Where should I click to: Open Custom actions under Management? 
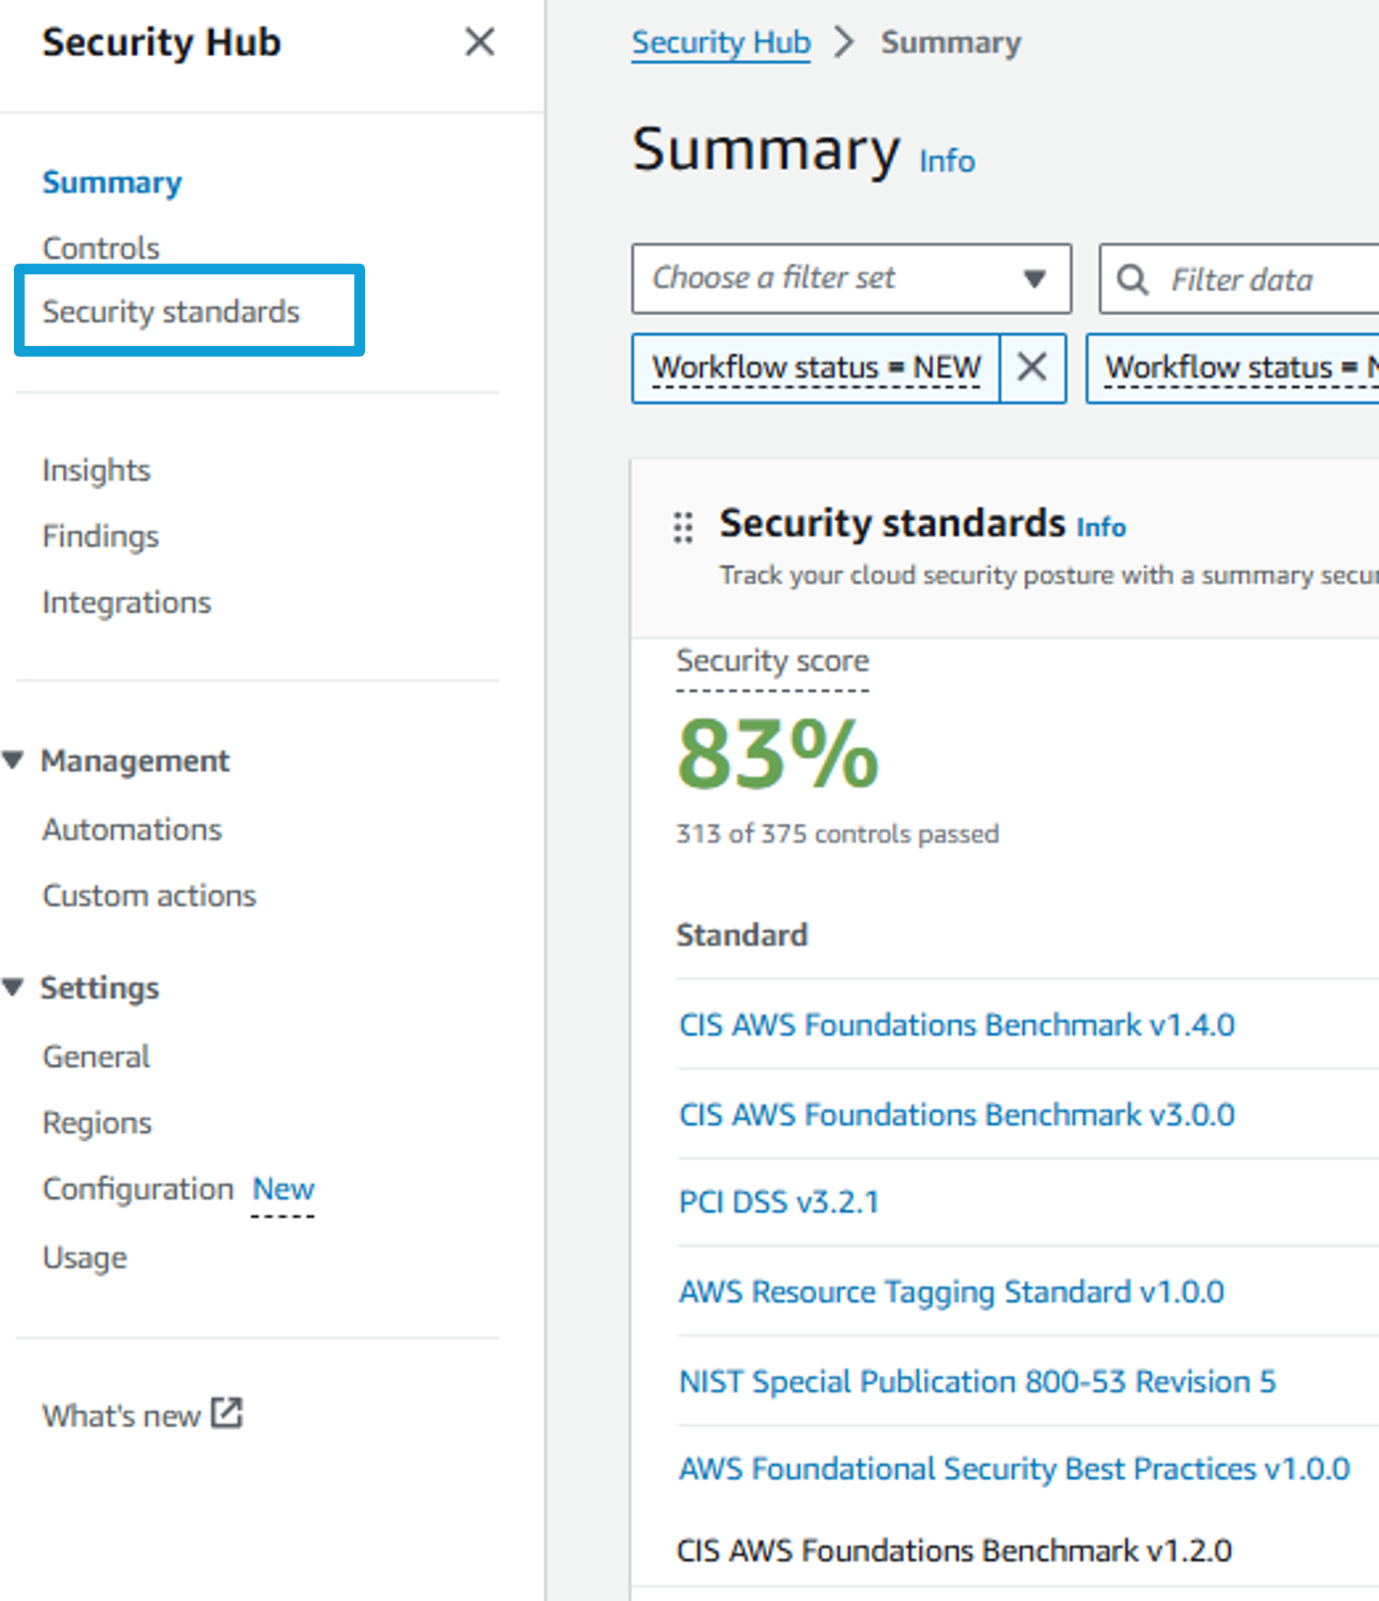click(x=149, y=895)
